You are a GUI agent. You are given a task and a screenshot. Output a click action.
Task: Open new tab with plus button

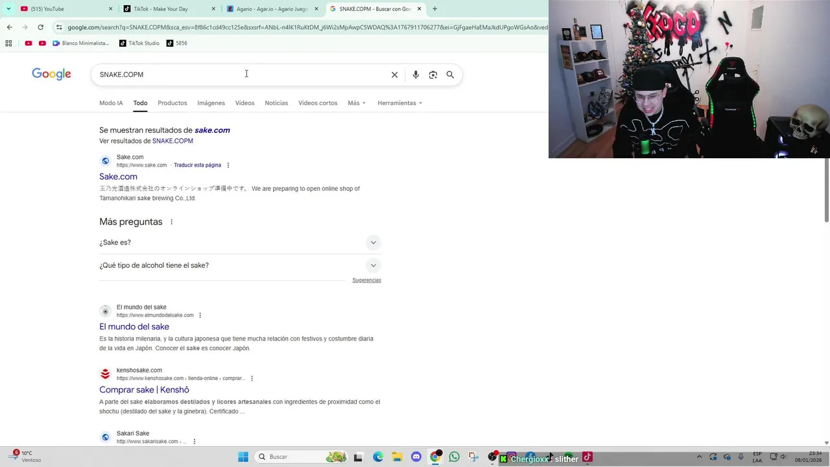click(434, 9)
